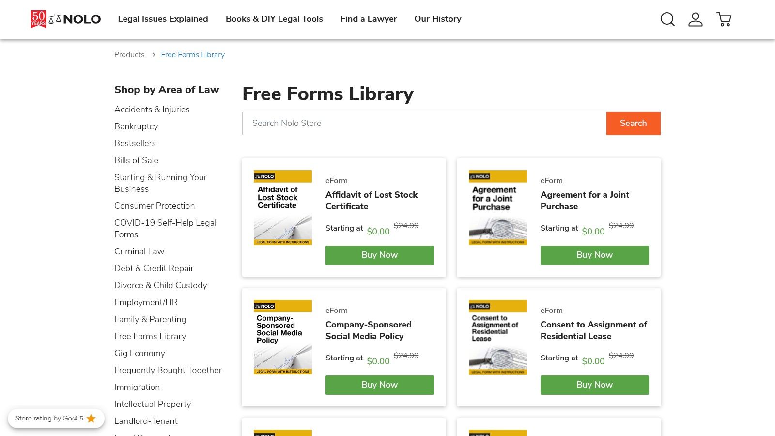Open the user account icon
The width and height of the screenshot is (775, 436).
tap(696, 19)
